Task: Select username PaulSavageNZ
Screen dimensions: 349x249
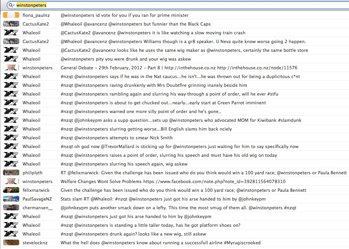Action: click(x=37, y=199)
